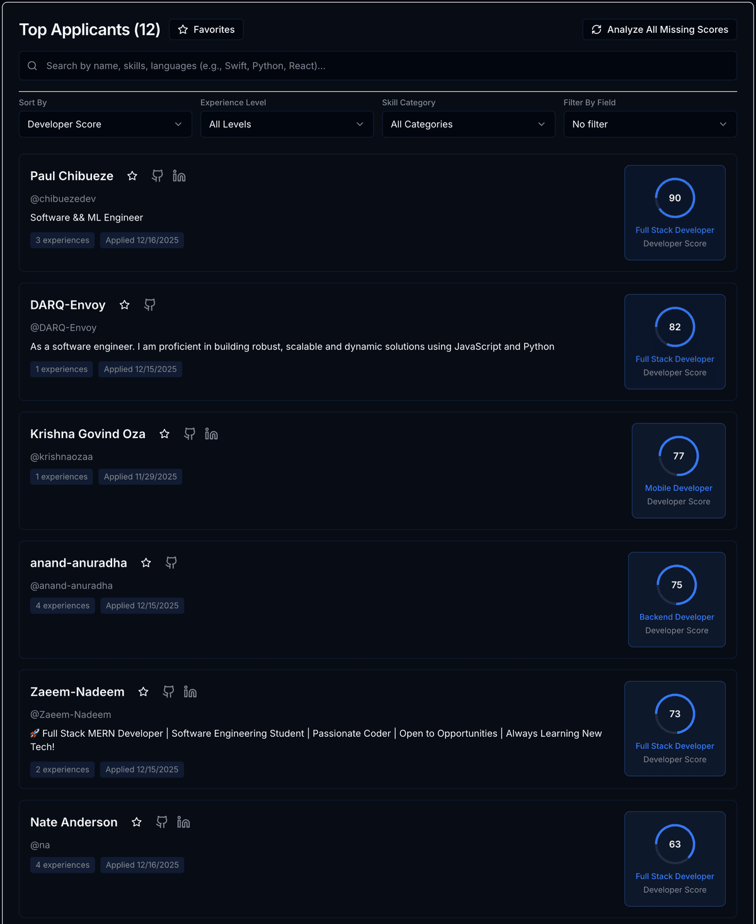Viewport: 756px width, 924px height.
Task: Open the Skill Category dropdown
Action: (468, 124)
